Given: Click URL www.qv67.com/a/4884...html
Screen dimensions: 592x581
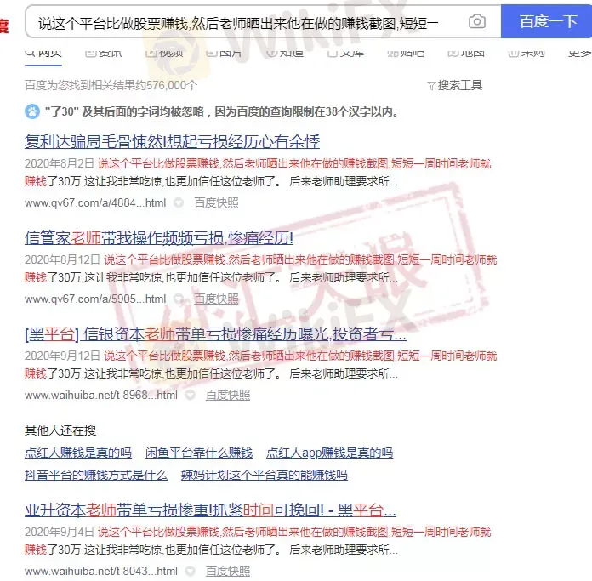Looking at the screenshot, I should click(95, 203).
